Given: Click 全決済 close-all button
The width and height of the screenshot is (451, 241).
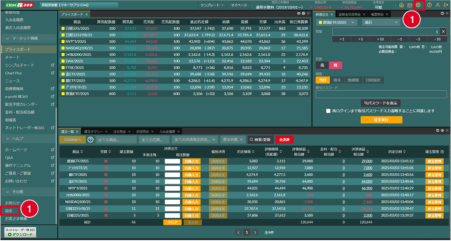Looking at the screenshot, I should (284, 140).
